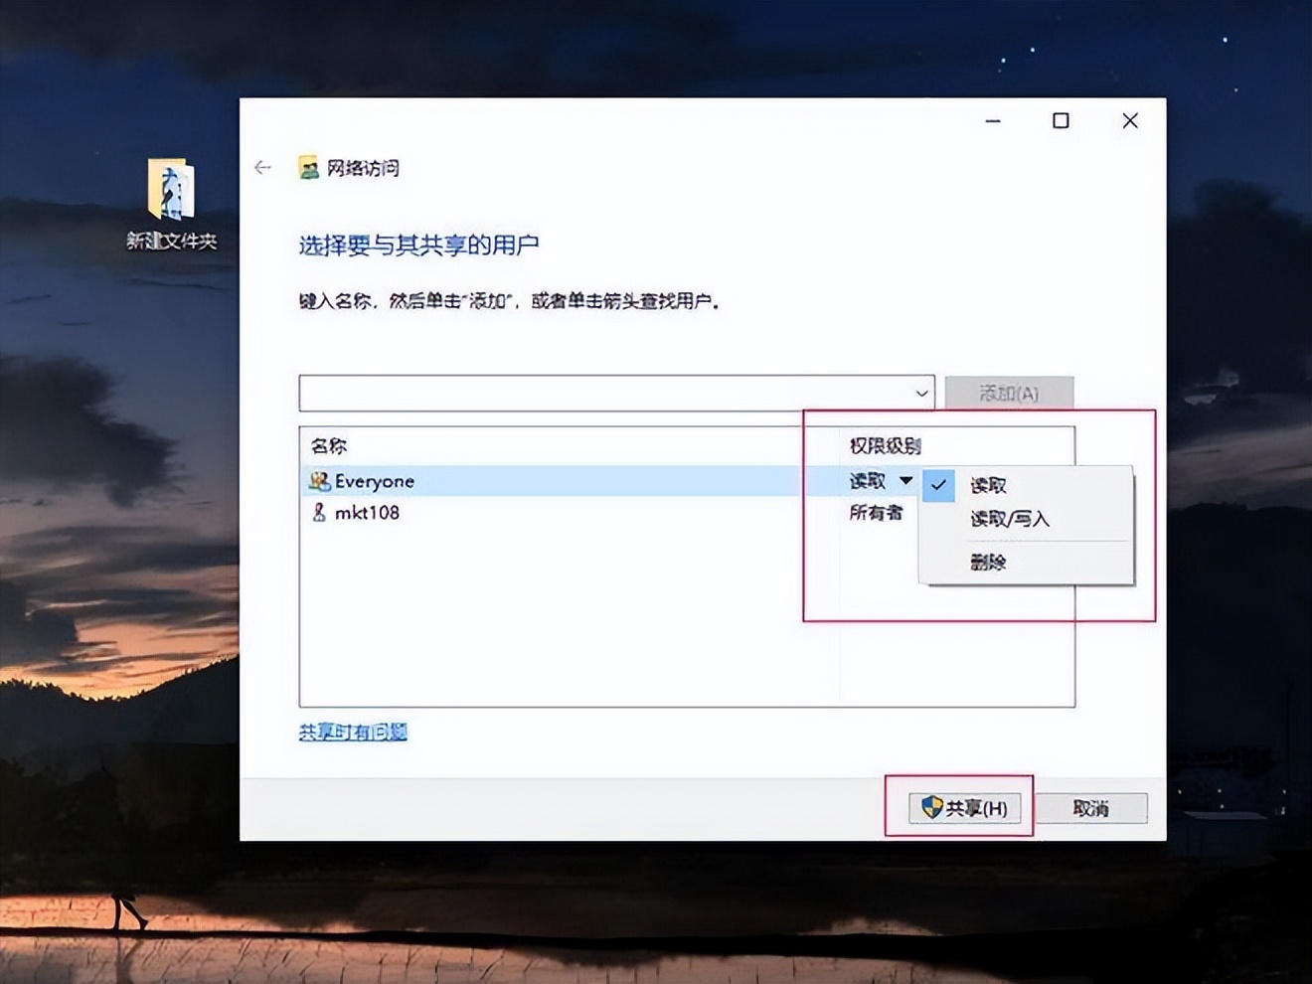Click the 新建文件夹 folder label text

pos(171,241)
